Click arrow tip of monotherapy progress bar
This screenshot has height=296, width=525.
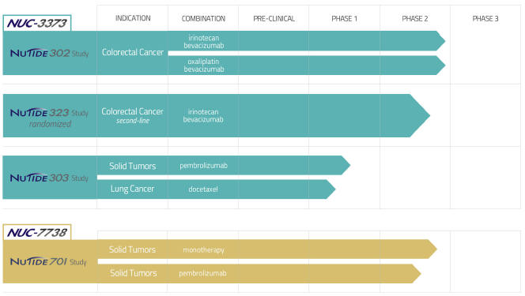[432, 249]
